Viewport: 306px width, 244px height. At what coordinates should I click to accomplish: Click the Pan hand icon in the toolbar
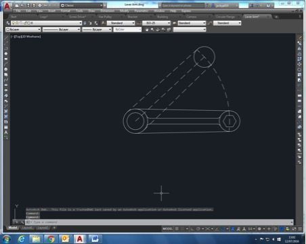pyautogui.click(x=147, y=30)
